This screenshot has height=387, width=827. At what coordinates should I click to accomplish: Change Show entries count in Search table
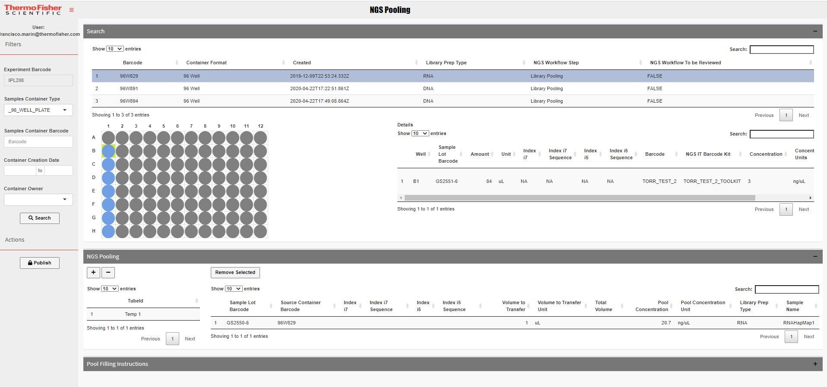click(x=115, y=49)
